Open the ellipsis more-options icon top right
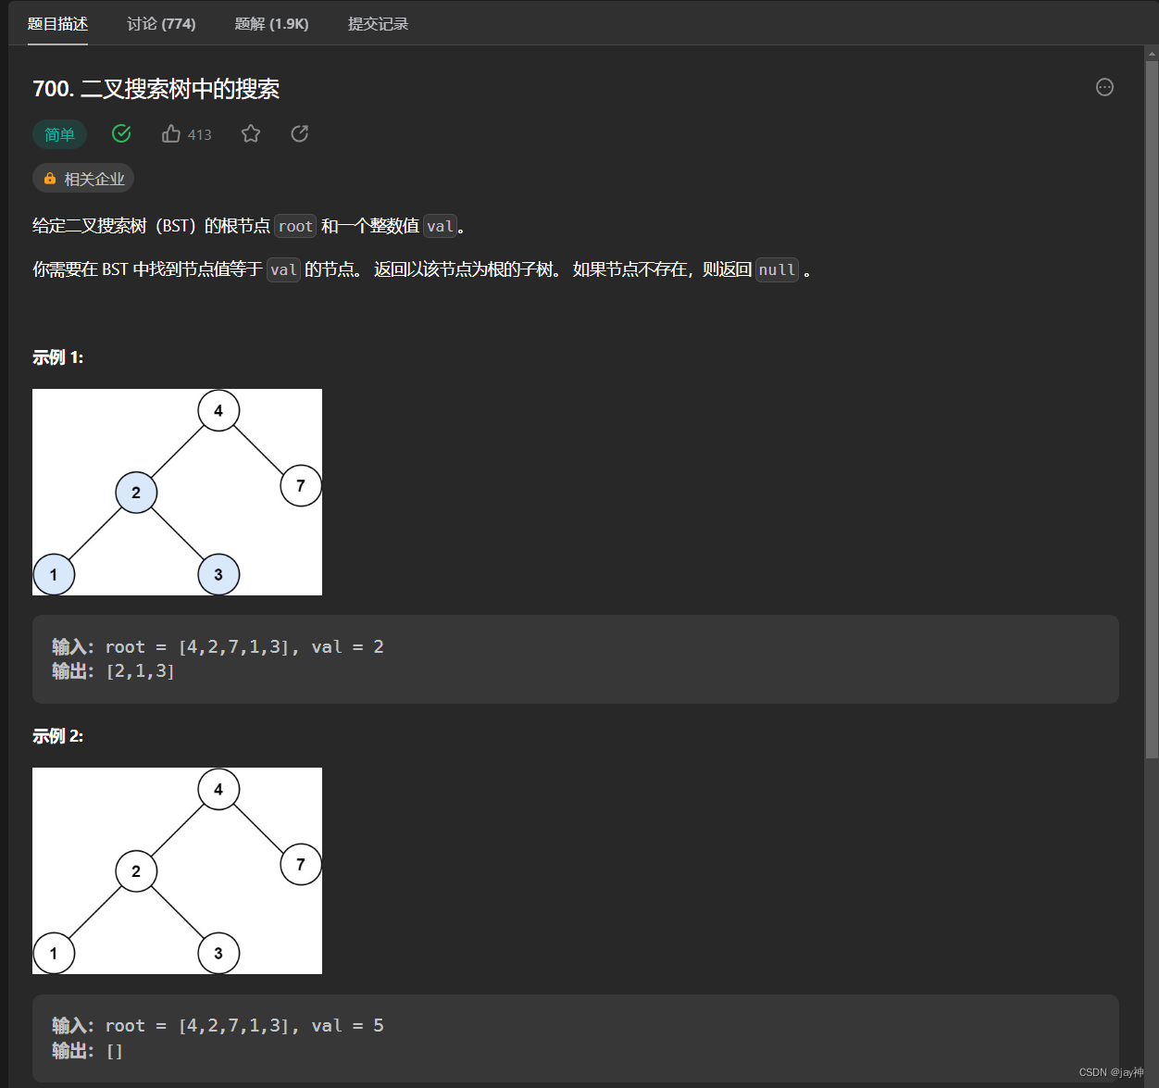 click(1104, 87)
